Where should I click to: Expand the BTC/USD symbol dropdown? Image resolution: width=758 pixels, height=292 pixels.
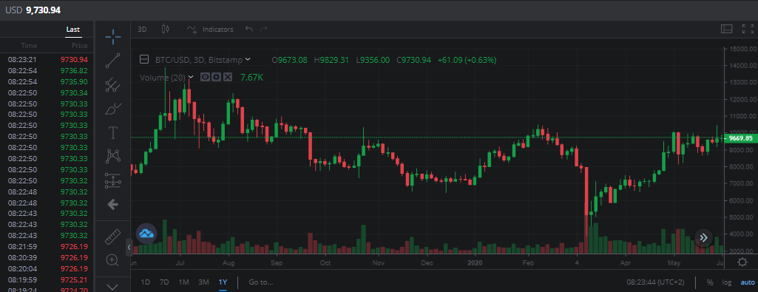[248, 59]
